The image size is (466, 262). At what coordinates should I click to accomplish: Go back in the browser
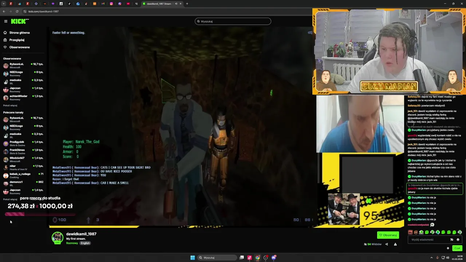(x=4, y=11)
